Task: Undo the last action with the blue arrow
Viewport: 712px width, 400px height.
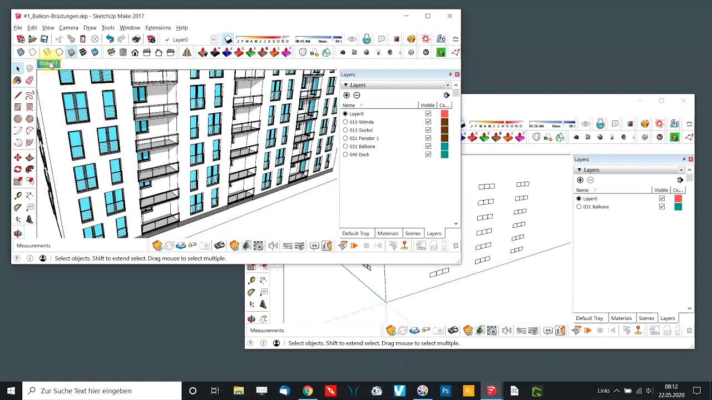Action: (x=110, y=39)
